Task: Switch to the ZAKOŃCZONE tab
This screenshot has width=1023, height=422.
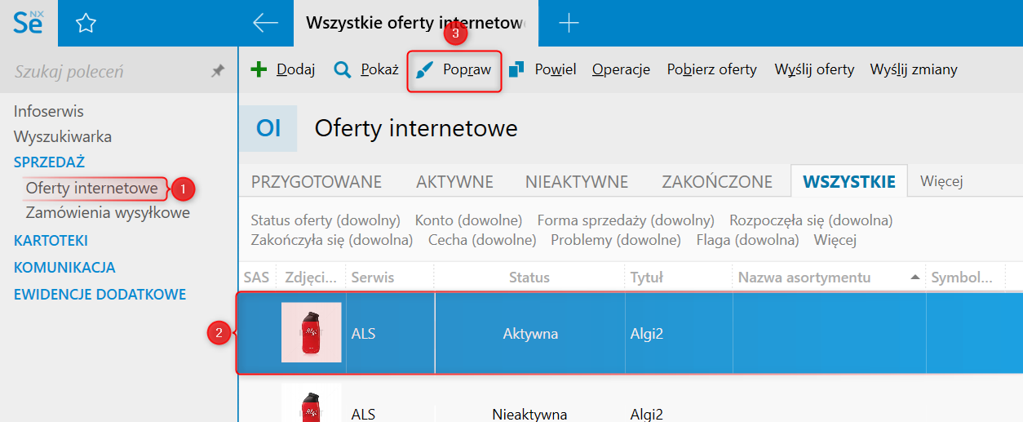Action: 717,181
